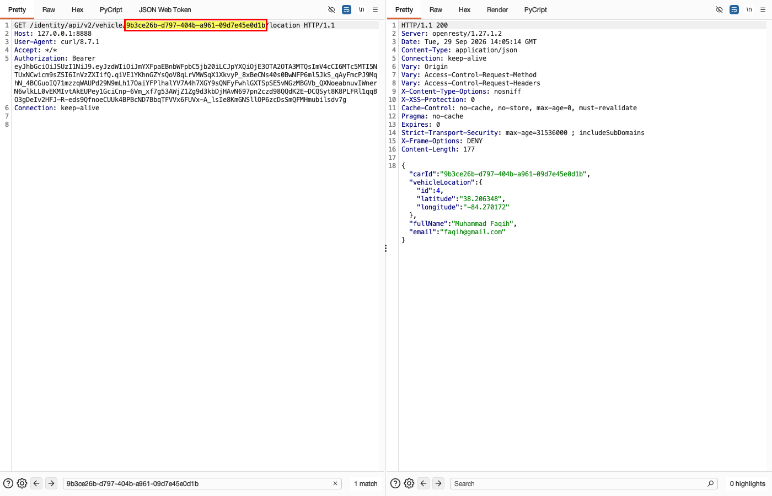
Task: Click the HTTP/1.1 200 status line
Action: click(425, 25)
